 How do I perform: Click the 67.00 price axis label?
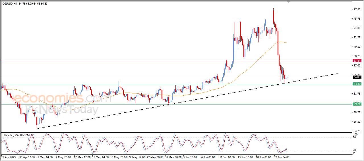click(x=357, y=66)
